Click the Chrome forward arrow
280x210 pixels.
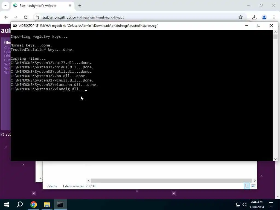pyautogui.click(x=16, y=17)
